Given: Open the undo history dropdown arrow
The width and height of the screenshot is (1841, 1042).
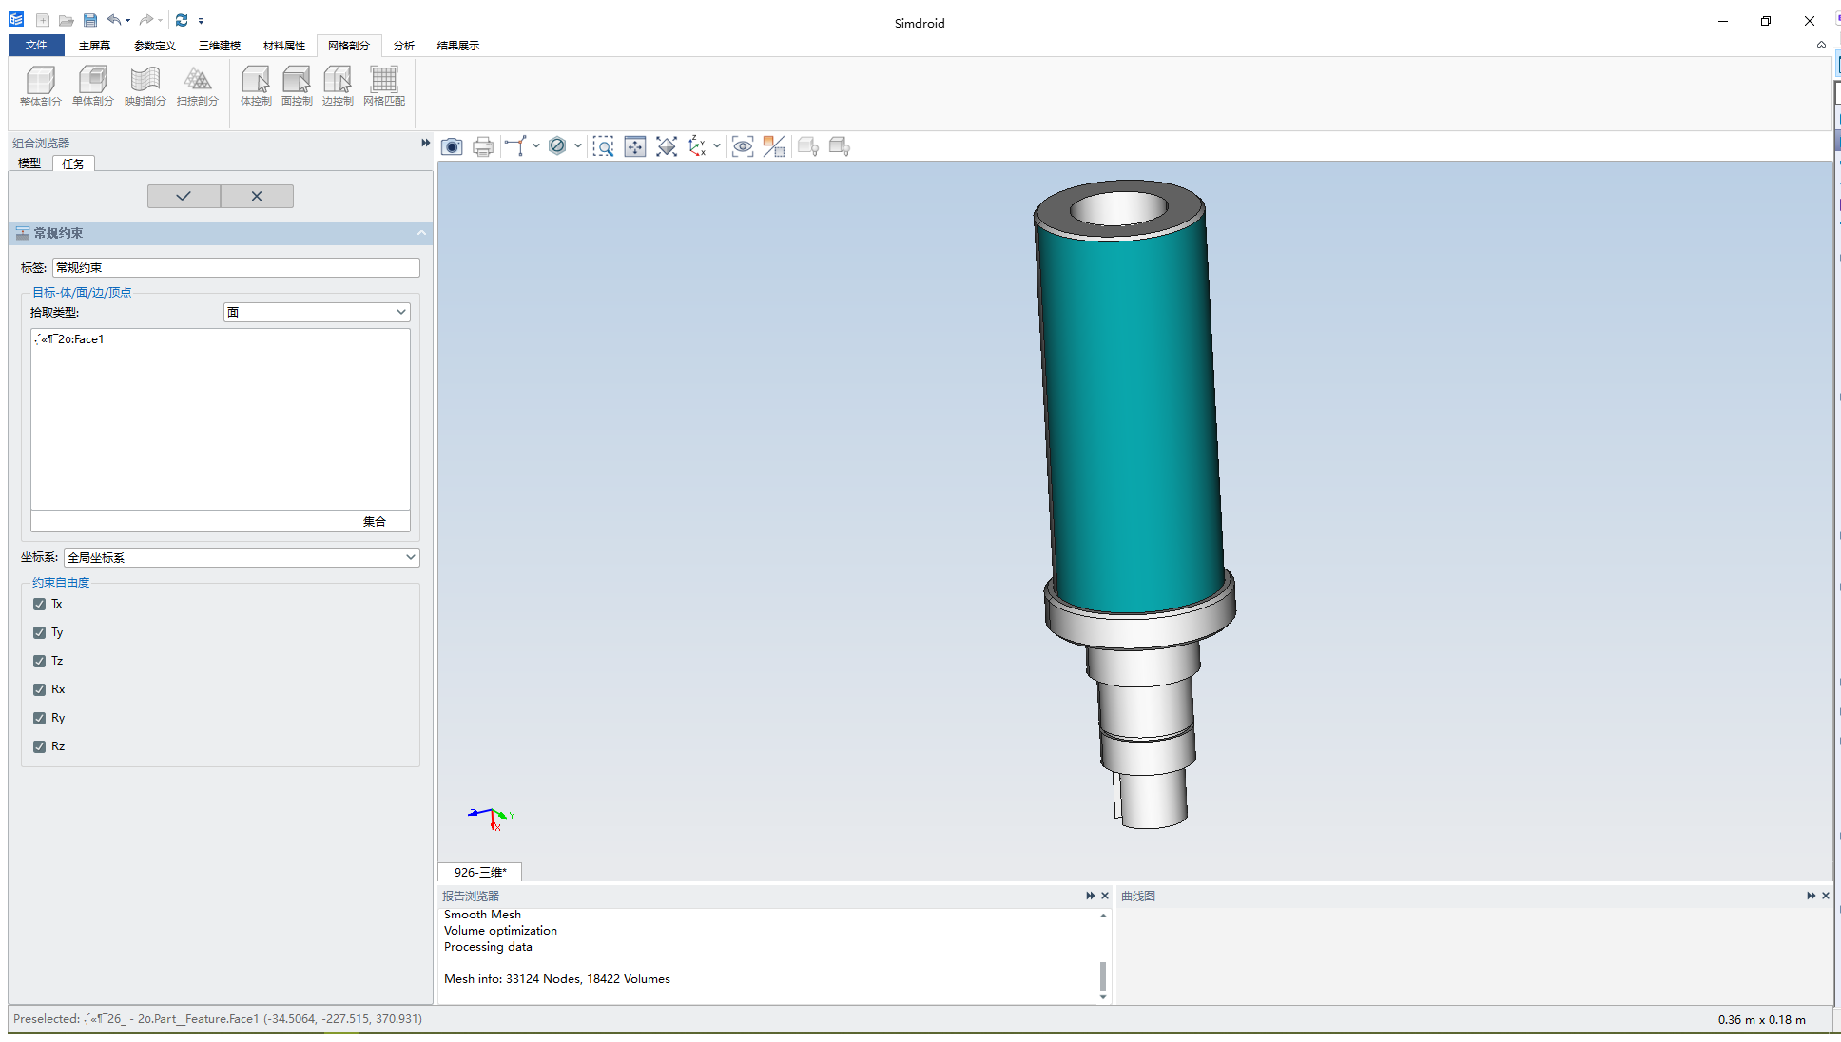Looking at the screenshot, I should tap(127, 20).
